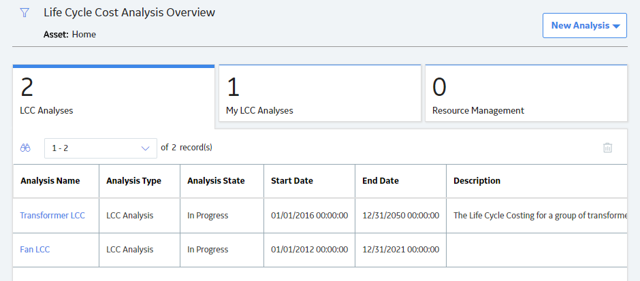
Task: Open the Transforrmer LCC analysis link
Action: click(52, 215)
